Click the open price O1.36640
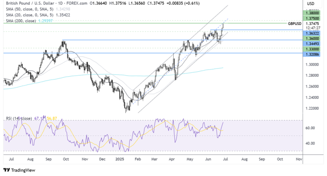 (x=99, y=3)
